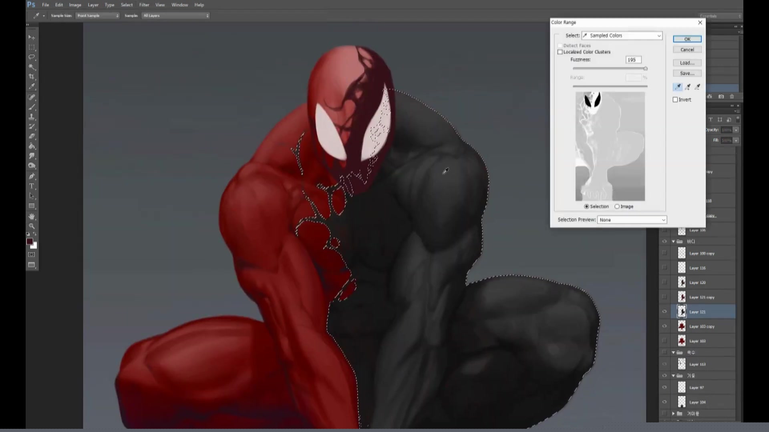Confirm Color Range with OK
The image size is (769, 432).
[x=687, y=39]
